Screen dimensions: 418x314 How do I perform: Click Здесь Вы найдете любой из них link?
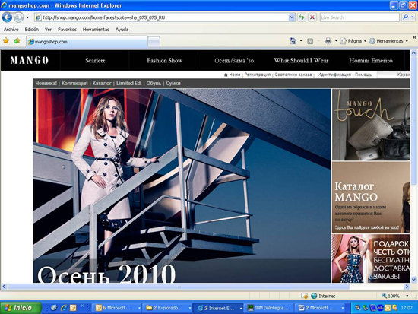[367, 227]
